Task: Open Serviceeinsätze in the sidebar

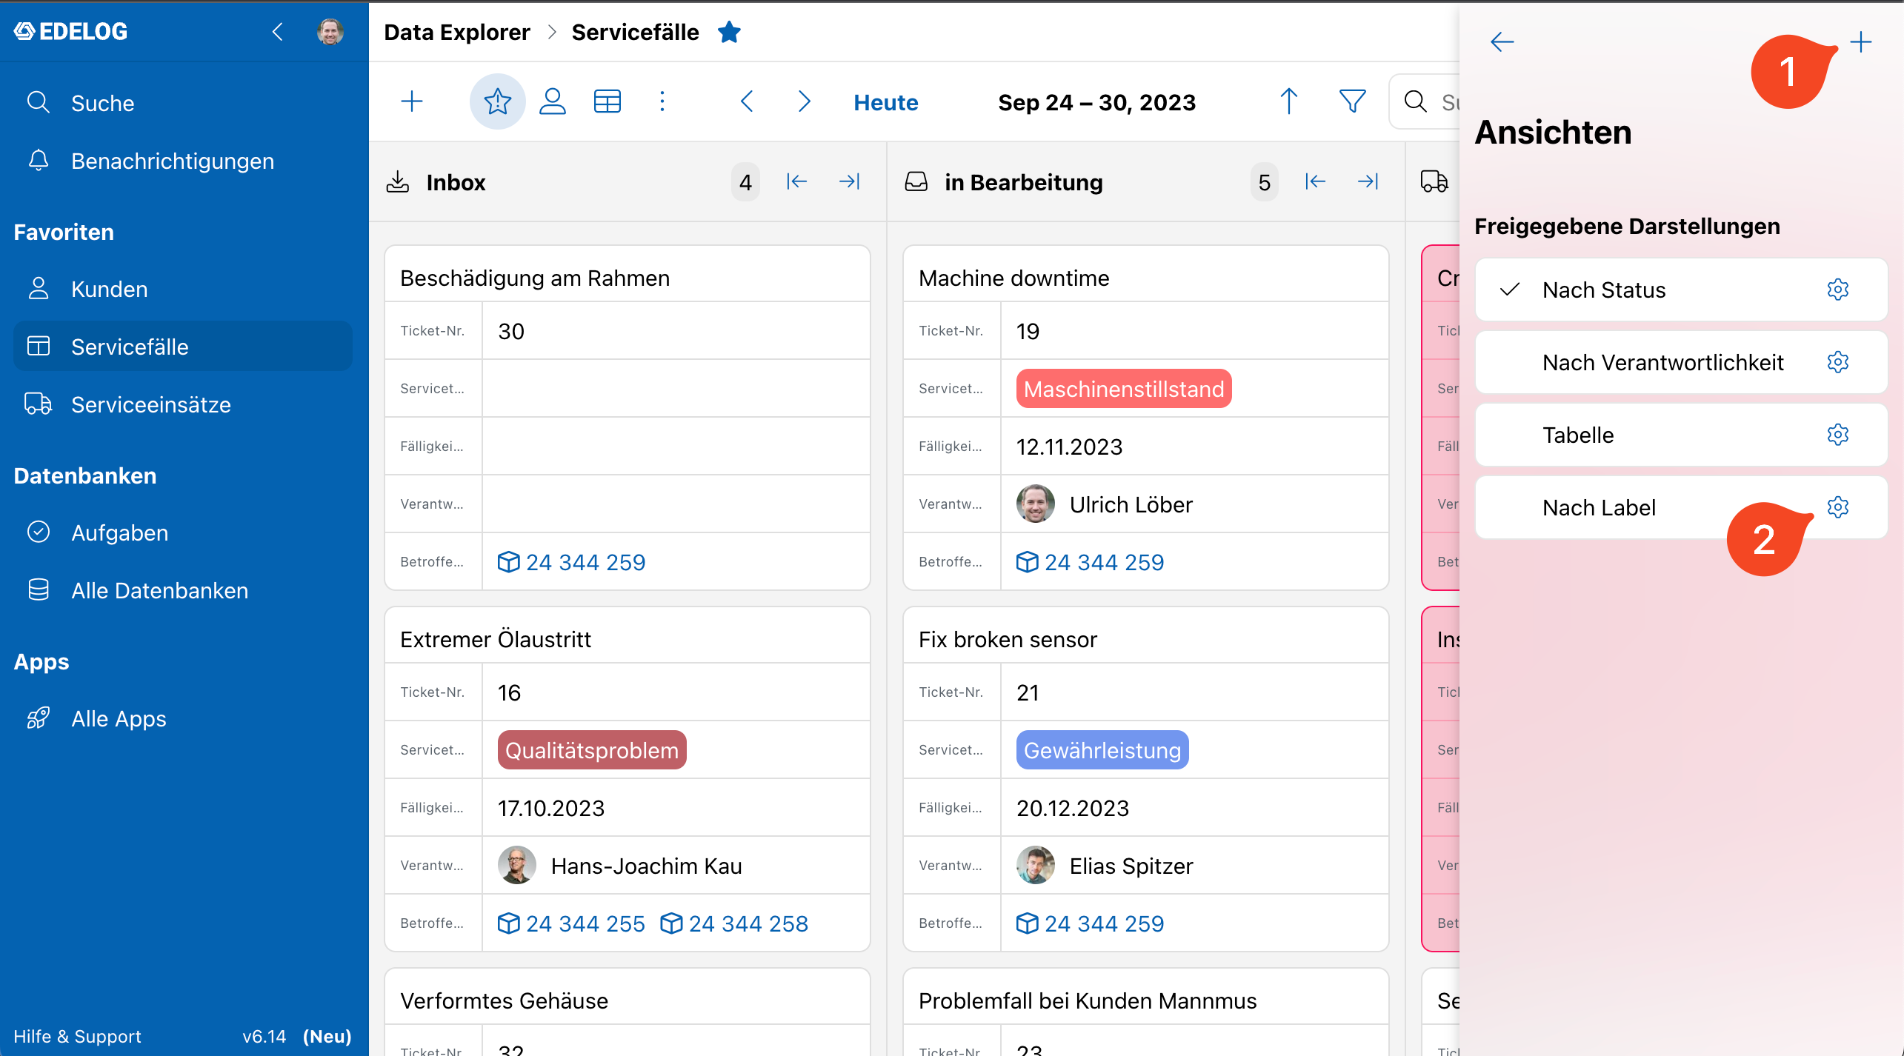Action: [x=150, y=404]
